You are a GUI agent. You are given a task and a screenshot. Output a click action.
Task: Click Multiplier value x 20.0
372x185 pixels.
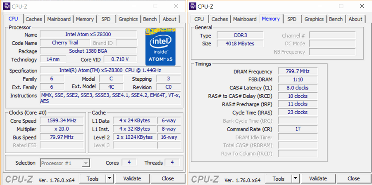tap(62, 129)
